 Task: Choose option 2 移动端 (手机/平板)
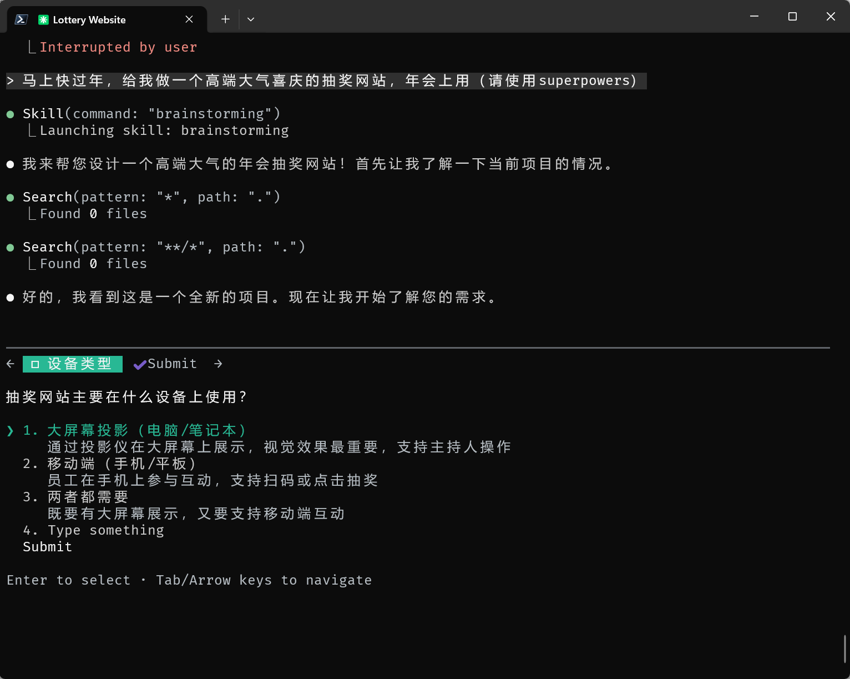pos(122,464)
